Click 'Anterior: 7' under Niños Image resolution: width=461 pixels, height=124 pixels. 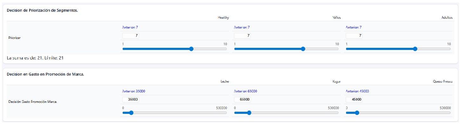[x=242, y=27]
